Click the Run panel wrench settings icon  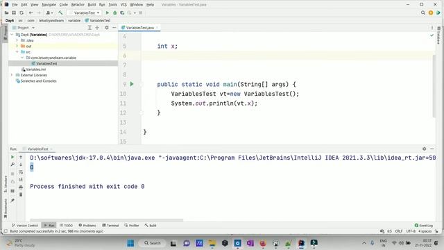[x=12, y=165]
